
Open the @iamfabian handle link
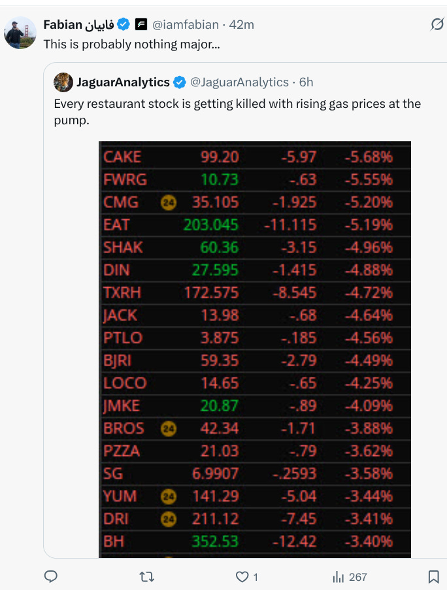click(186, 25)
